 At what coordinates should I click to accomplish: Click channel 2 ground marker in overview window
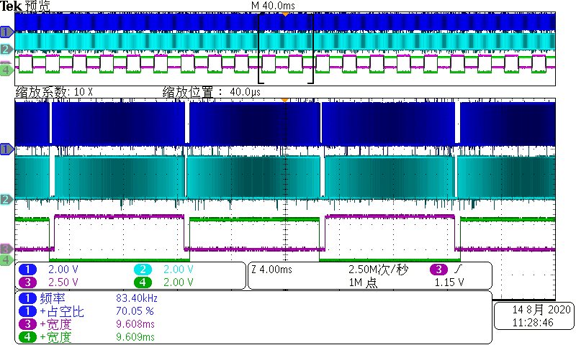6,49
